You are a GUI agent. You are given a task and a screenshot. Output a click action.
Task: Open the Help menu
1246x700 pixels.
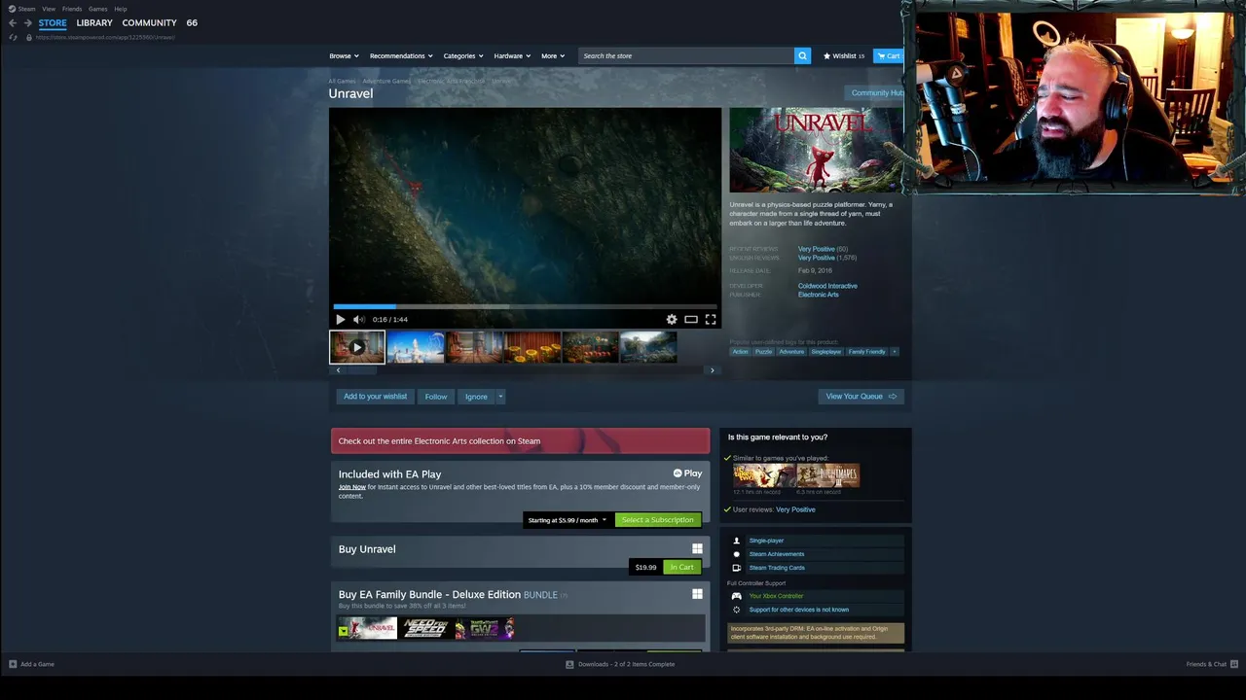coord(121,9)
